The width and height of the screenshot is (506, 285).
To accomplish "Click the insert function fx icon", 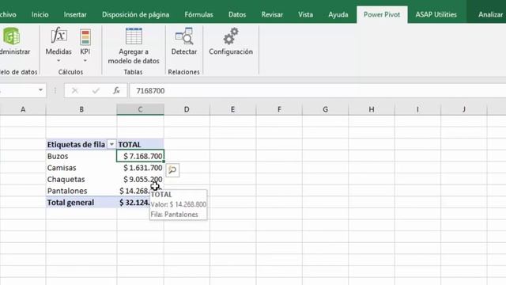I will [116, 91].
